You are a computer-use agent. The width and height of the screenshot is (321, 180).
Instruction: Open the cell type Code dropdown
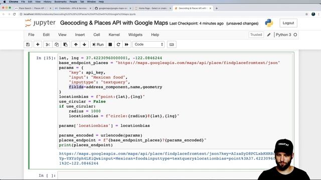click(148, 44)
